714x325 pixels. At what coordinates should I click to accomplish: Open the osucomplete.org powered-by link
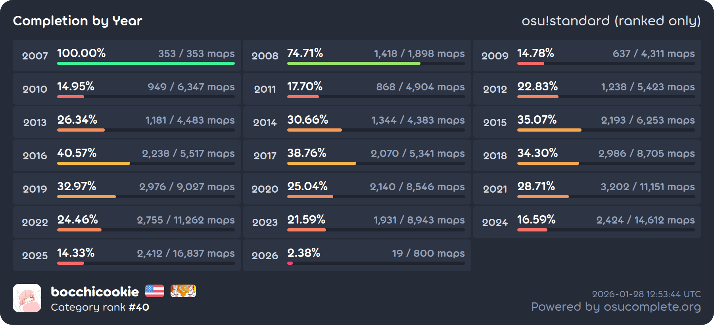pos(616,306)
